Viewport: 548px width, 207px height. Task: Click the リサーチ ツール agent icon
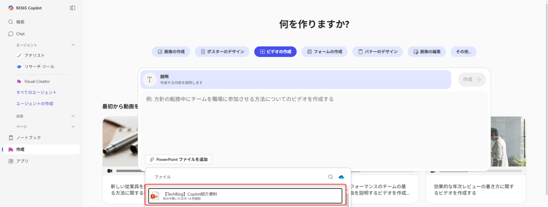pos(19,67)
